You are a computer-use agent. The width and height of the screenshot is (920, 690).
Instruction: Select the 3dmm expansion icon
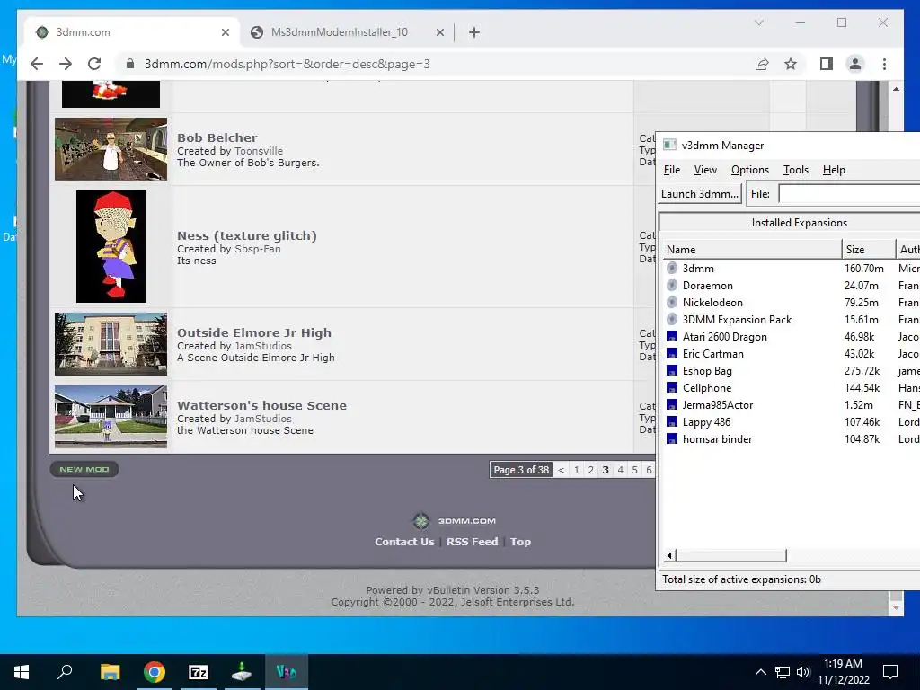tap(672, 268)
